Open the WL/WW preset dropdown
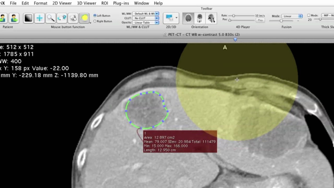Screen dimensions: 334x188 [x=146, y=14]
